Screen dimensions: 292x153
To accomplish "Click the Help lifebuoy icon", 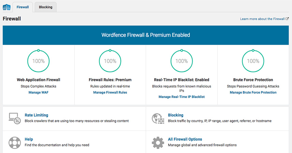I will click(x=14, y=142).
